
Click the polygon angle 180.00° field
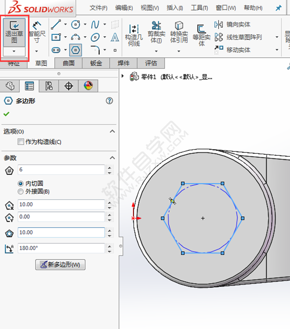61,248
